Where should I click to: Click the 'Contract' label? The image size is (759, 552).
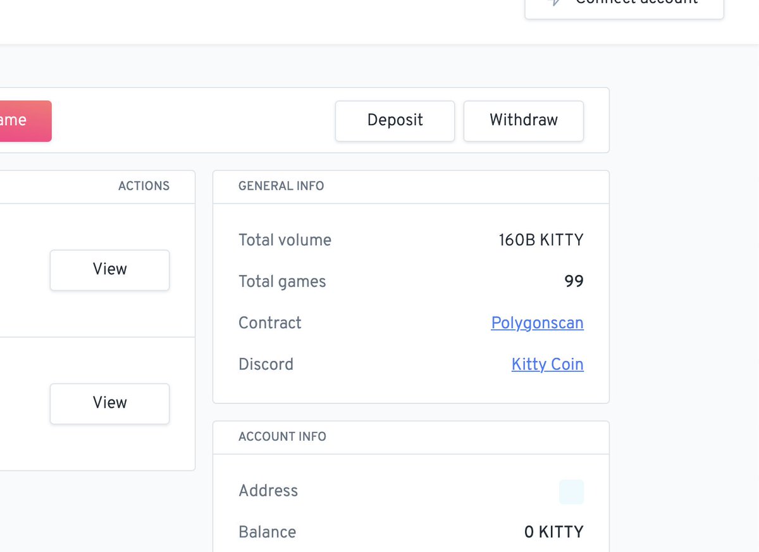[269, 323]
